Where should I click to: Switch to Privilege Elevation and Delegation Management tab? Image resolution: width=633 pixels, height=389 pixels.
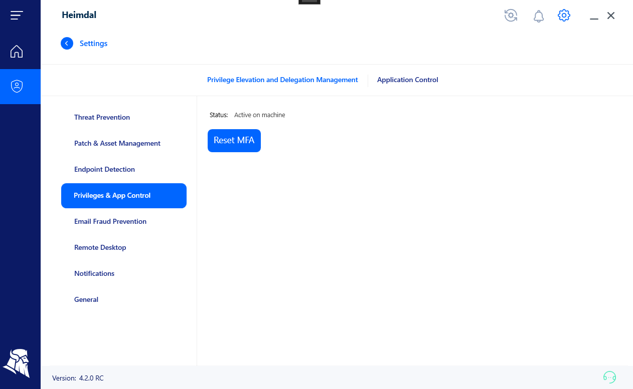coord(282,80)
